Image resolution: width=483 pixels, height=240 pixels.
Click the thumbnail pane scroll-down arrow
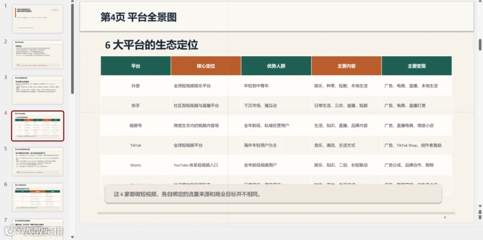click(x=72, y=237)
